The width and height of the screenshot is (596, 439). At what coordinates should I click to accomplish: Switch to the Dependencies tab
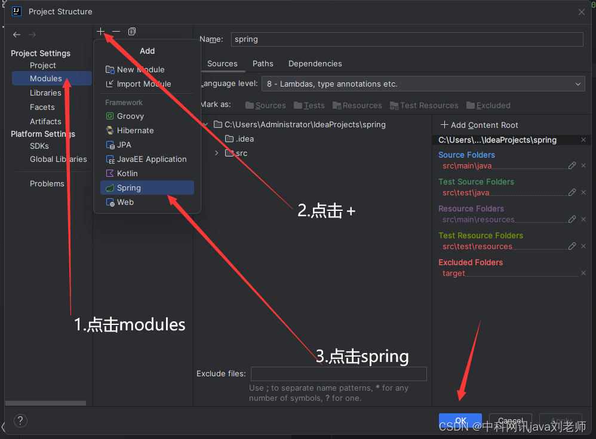[x=315, y=64]
